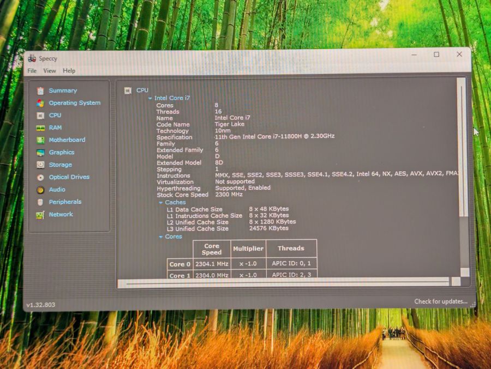Viewport: 491px width, 369px height.
Task: Click the Optical Drives disc icon
Action: coord(40,178)
